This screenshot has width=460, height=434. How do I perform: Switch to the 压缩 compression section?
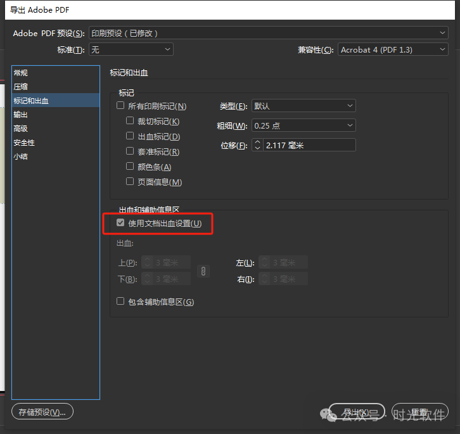click(21, 87)
